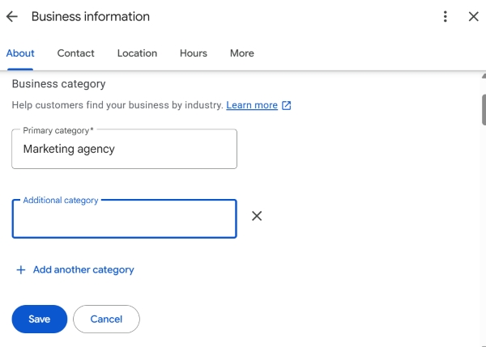Go back using the left arrow icon

pyautogui.click(x=12, y=16)
